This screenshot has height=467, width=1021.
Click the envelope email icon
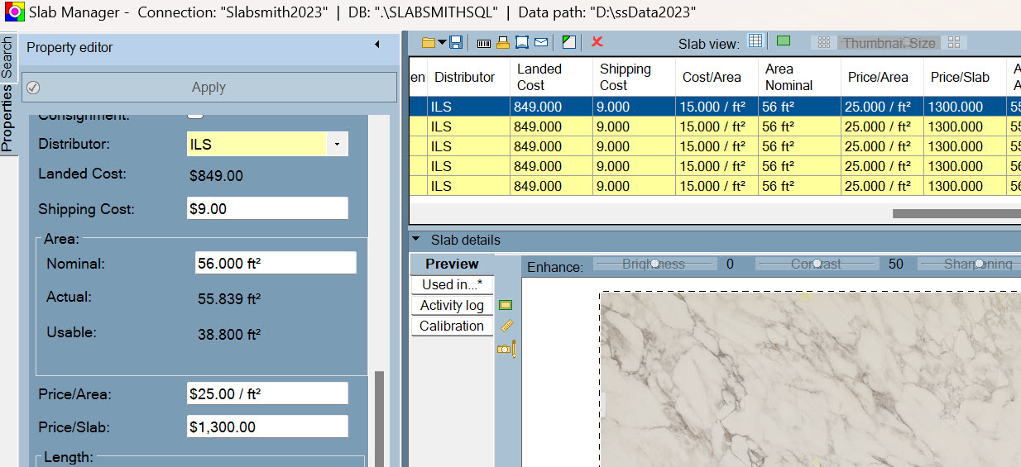click(541, 42)
